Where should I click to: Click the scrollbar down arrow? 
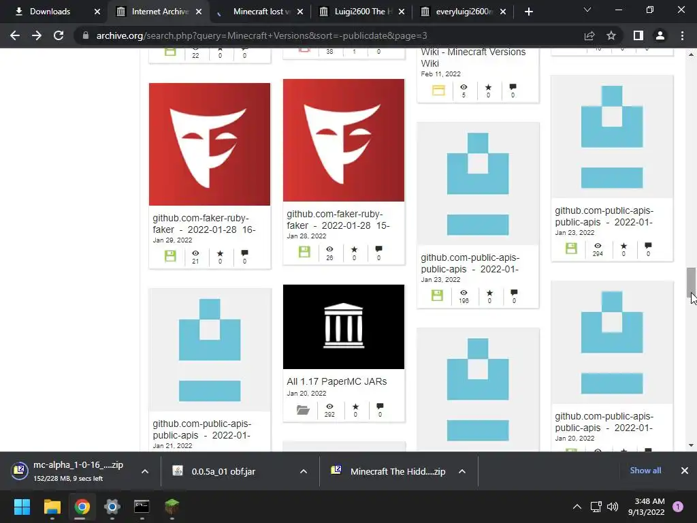pyautogui.click(x=691, y=445)
